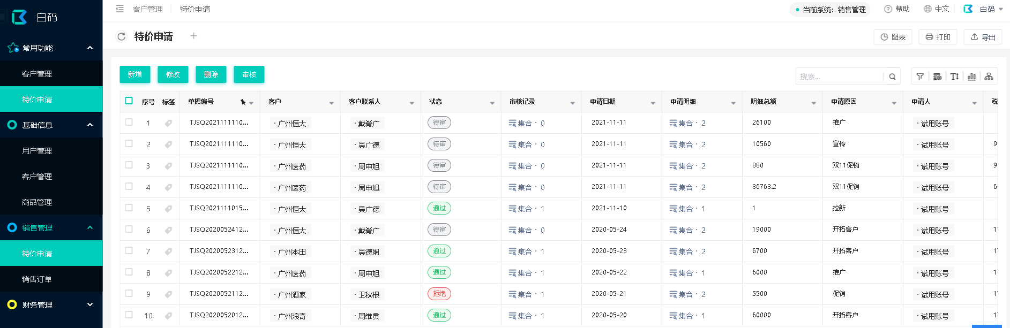Click the text size adjustment icon

[954, 77]
